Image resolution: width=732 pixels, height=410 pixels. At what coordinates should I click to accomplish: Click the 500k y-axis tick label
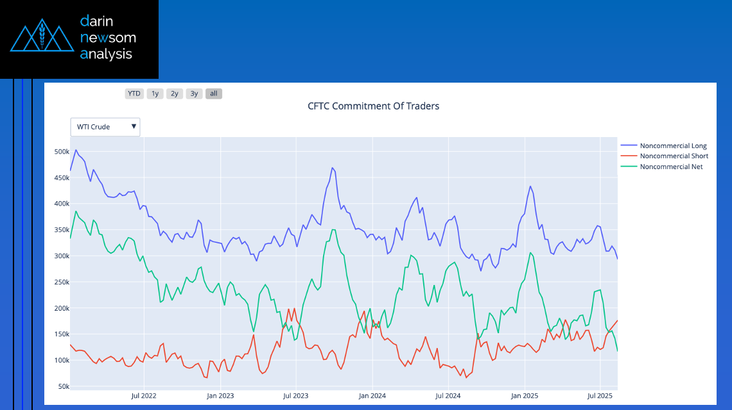click(62, 152)
